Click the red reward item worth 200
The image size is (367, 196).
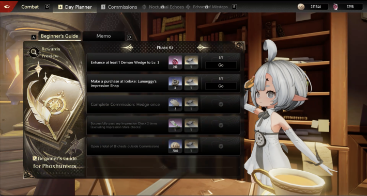click(175, 62)
